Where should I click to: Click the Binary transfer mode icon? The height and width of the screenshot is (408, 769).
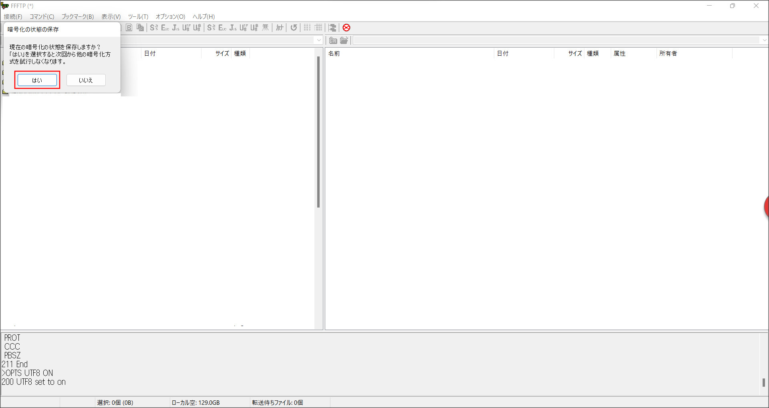[x=129, y=28]
